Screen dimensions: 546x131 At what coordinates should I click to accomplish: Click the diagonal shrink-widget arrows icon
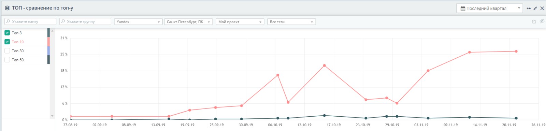pyautogui.click(x=535, y=8)
